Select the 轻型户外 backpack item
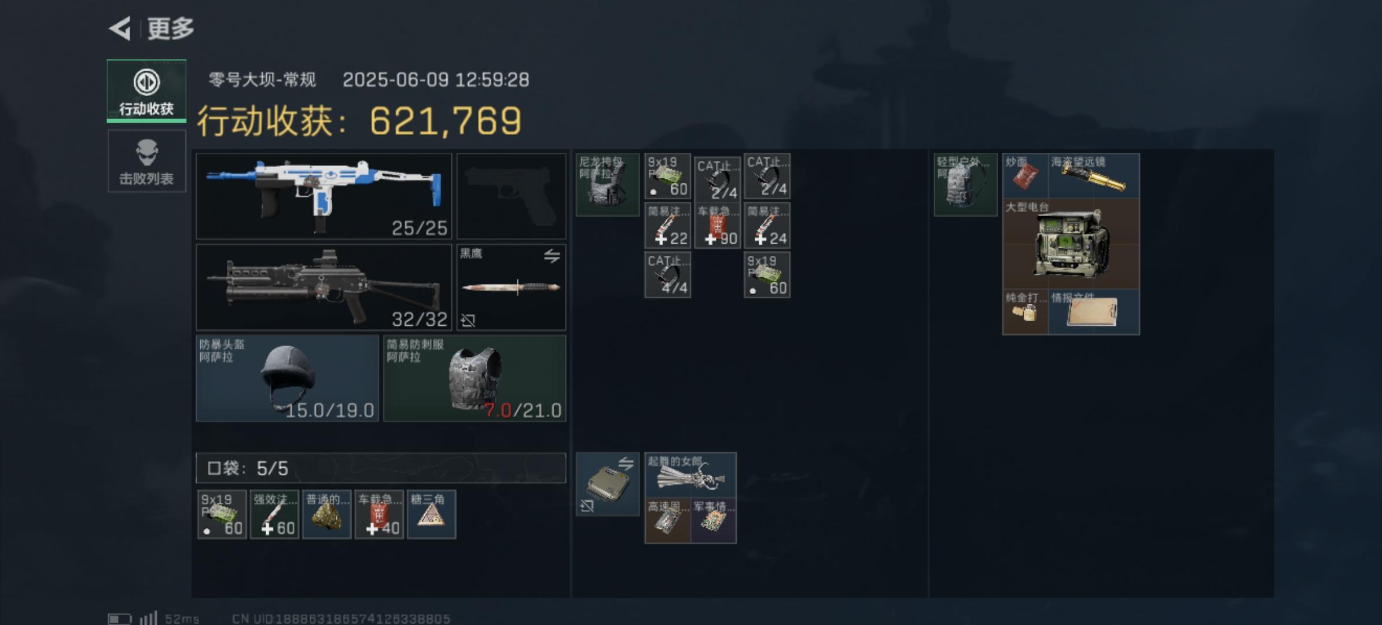 tap(965, 185)
